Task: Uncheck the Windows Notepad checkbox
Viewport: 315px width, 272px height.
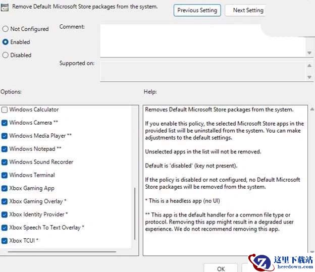Action: [5, 149]
